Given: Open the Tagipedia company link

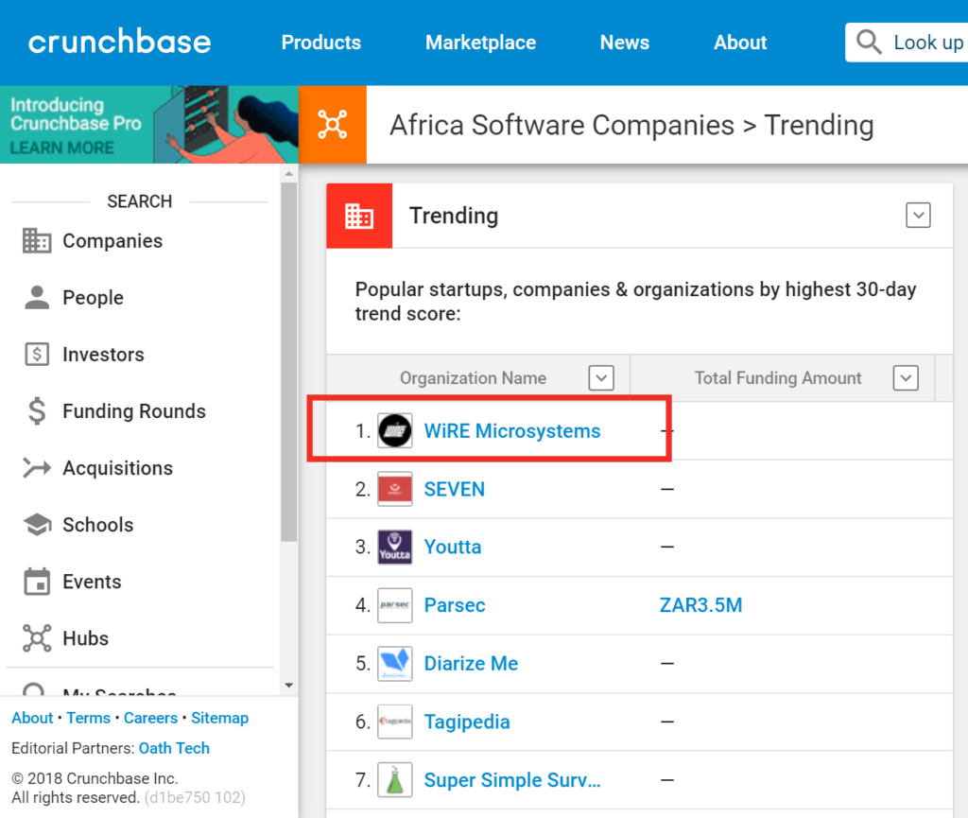Looking at the screenshot, I should click(x=467, y=722).
